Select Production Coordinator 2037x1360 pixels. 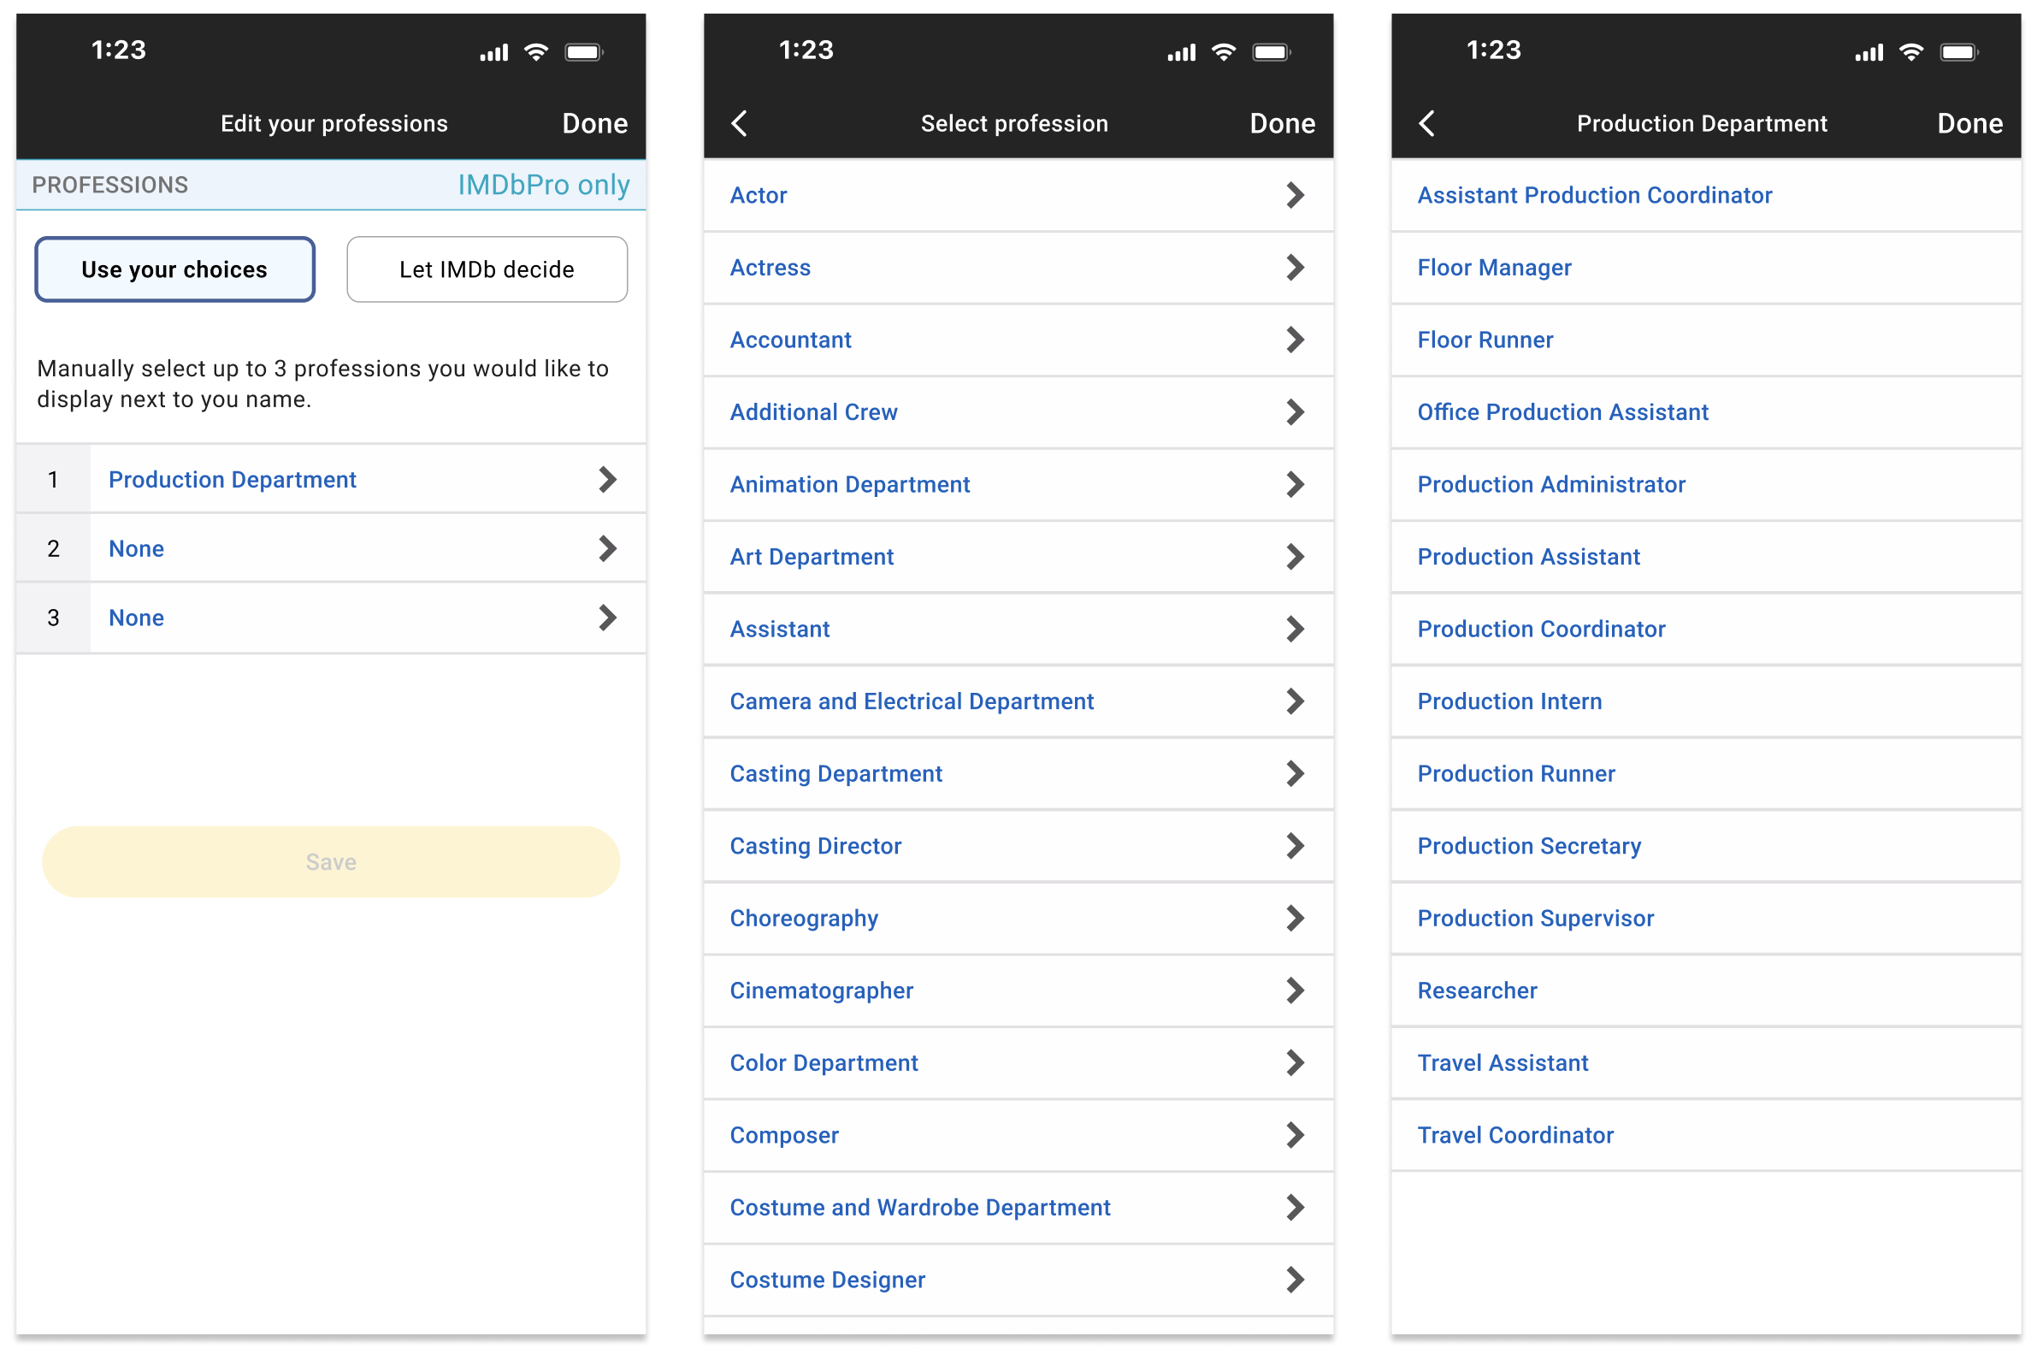coord(1541,629)
